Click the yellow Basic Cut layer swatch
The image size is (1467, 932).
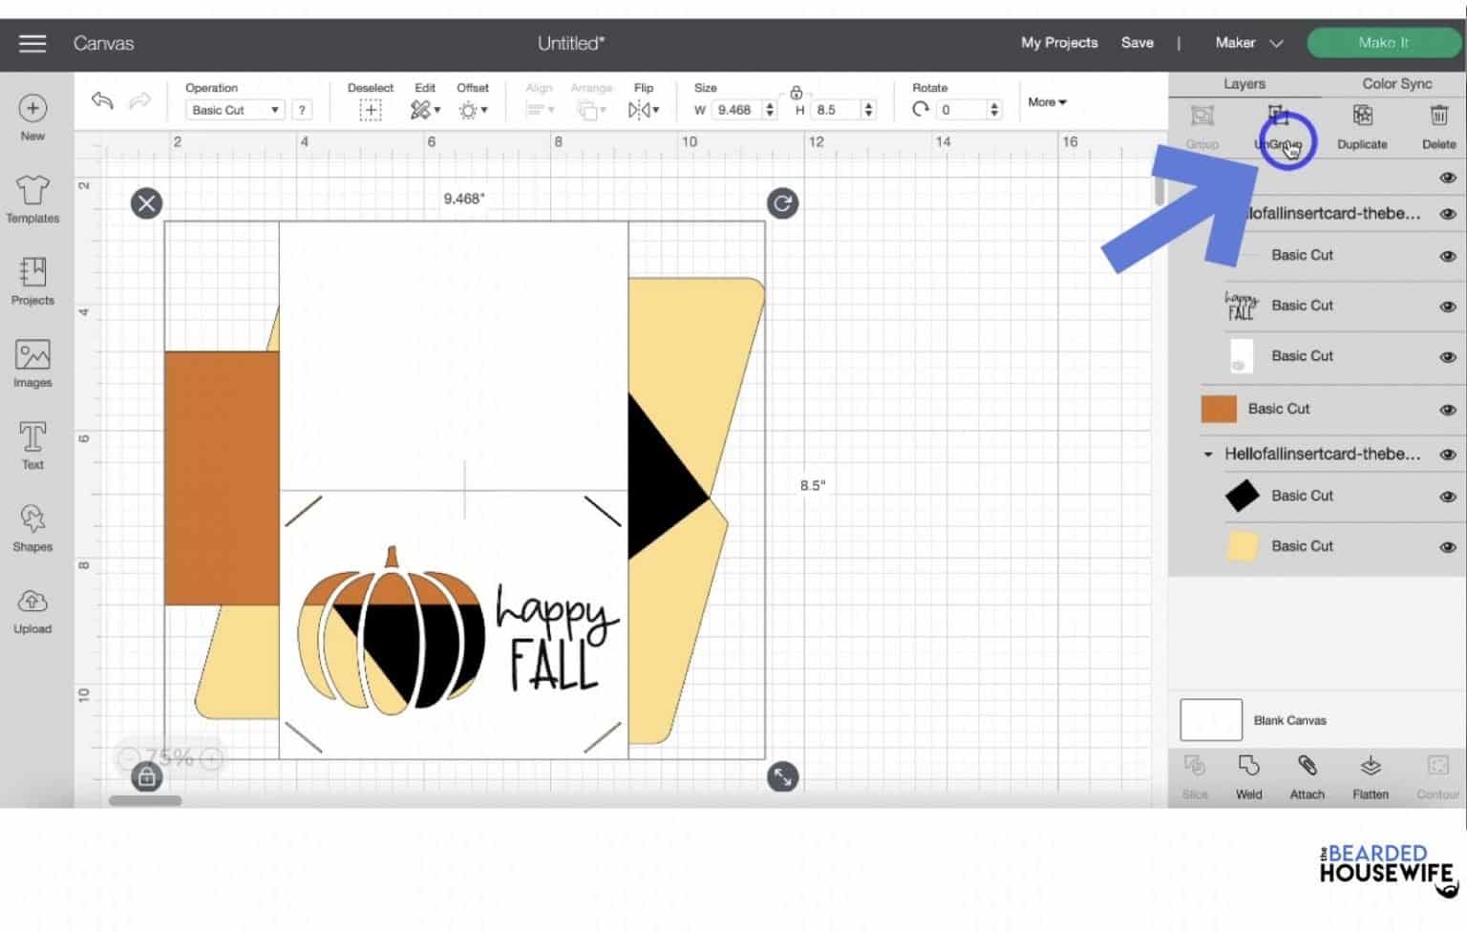click(x=1242, y=546)
